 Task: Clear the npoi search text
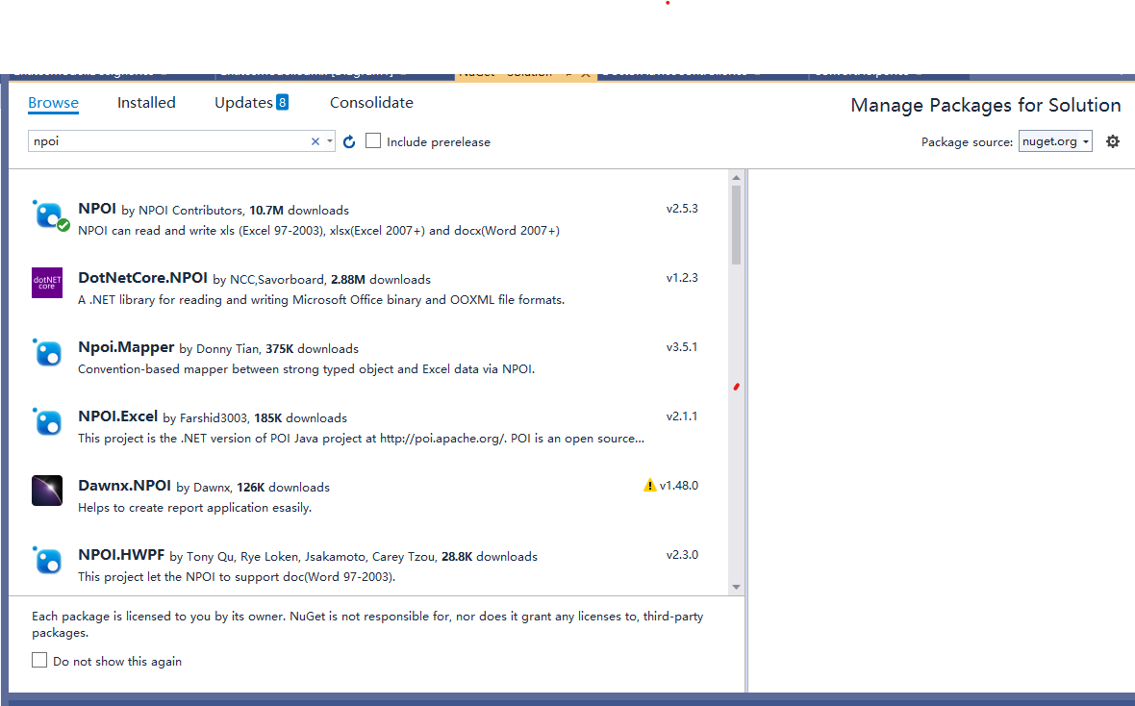pyautogui.click(x=315, y=141)
